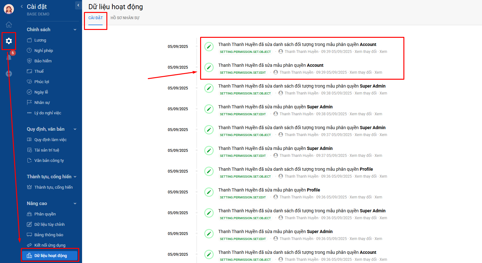The height and width of the screenshot is (263, 482).
Task: Collapse the Chính sách section
Action: [x=75, y=30]
